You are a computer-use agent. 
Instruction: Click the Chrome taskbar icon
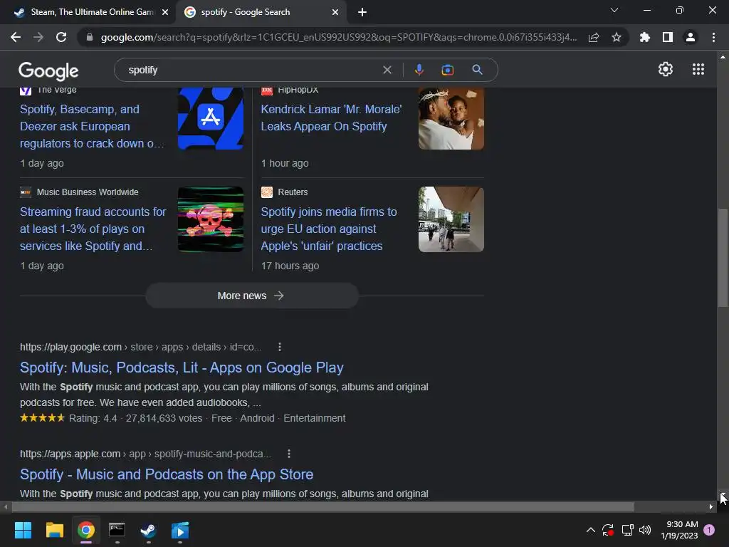point(86,530)
